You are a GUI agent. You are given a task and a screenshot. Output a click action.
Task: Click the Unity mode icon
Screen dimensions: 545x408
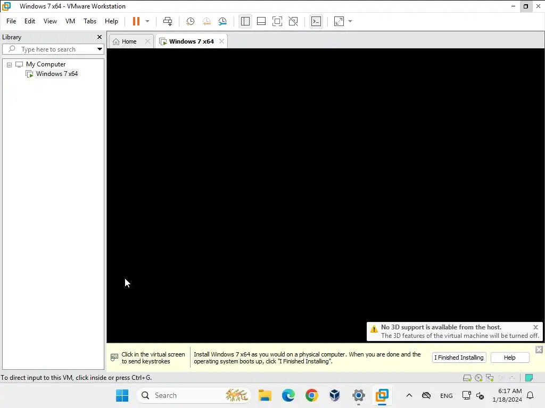293,21
